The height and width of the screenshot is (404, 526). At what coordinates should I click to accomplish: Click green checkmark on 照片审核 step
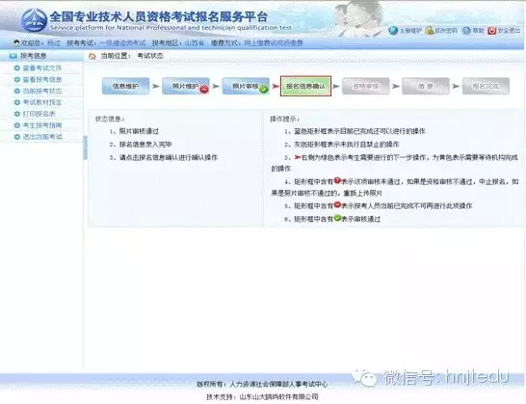coord(264,90)
